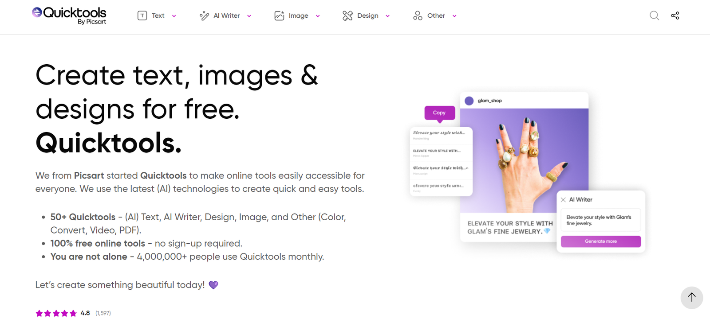The width and height of the screenshot is (710, 319).
Task: Click the AI Writer pen icon
Action: tap(204, 16)
